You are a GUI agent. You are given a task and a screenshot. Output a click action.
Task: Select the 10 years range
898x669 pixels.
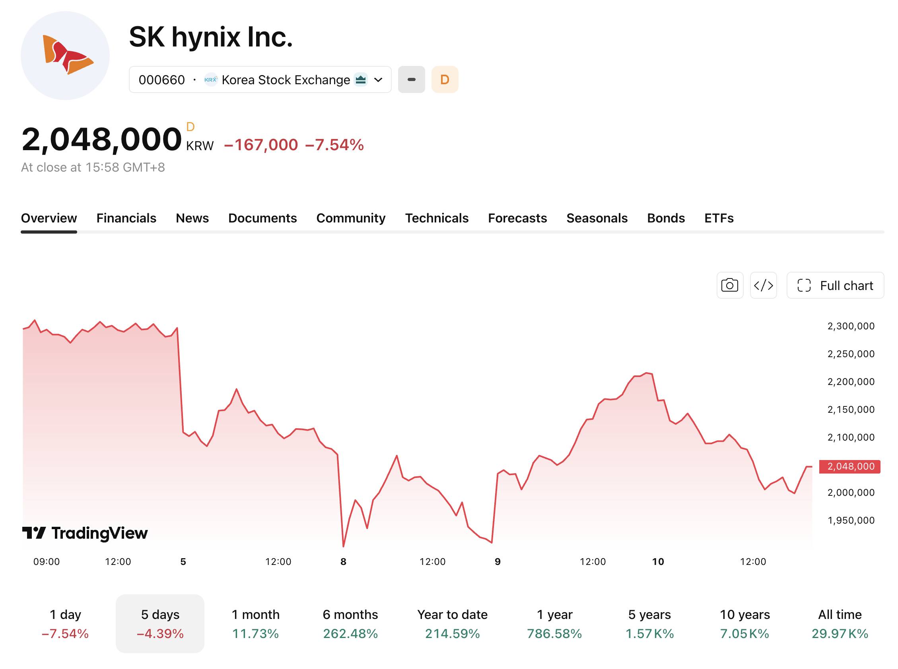744,623
